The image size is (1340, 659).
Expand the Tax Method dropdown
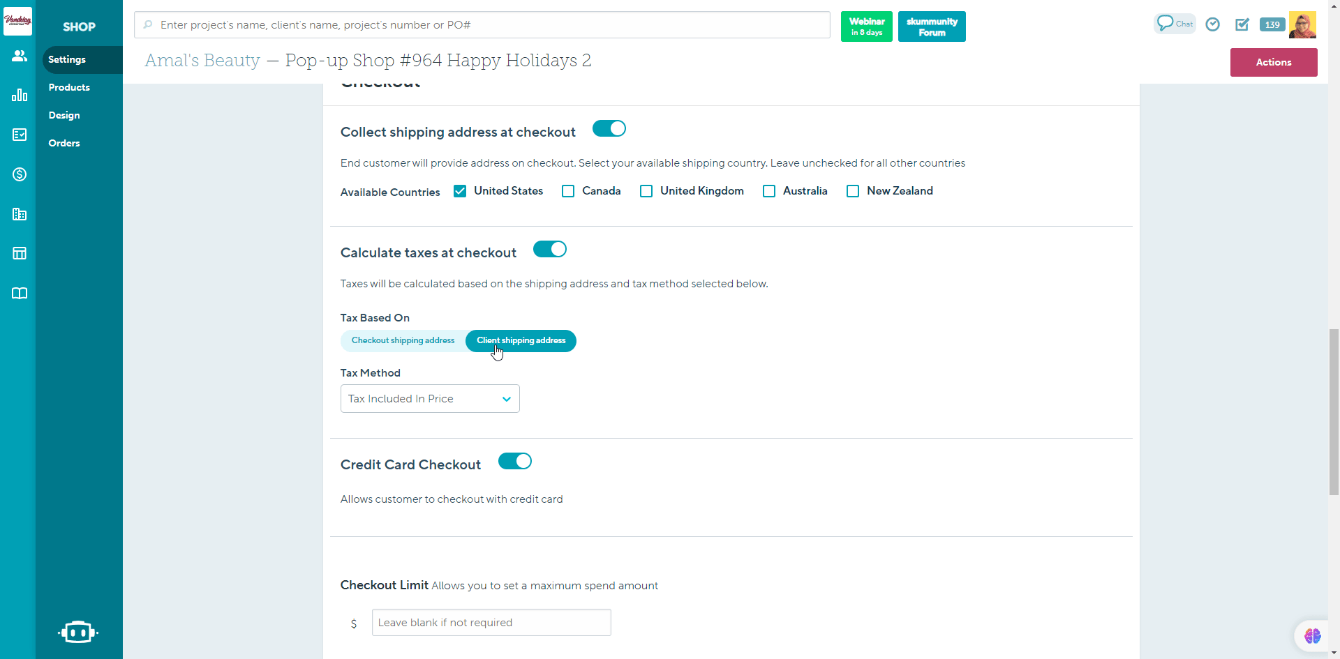coord(430,399)
